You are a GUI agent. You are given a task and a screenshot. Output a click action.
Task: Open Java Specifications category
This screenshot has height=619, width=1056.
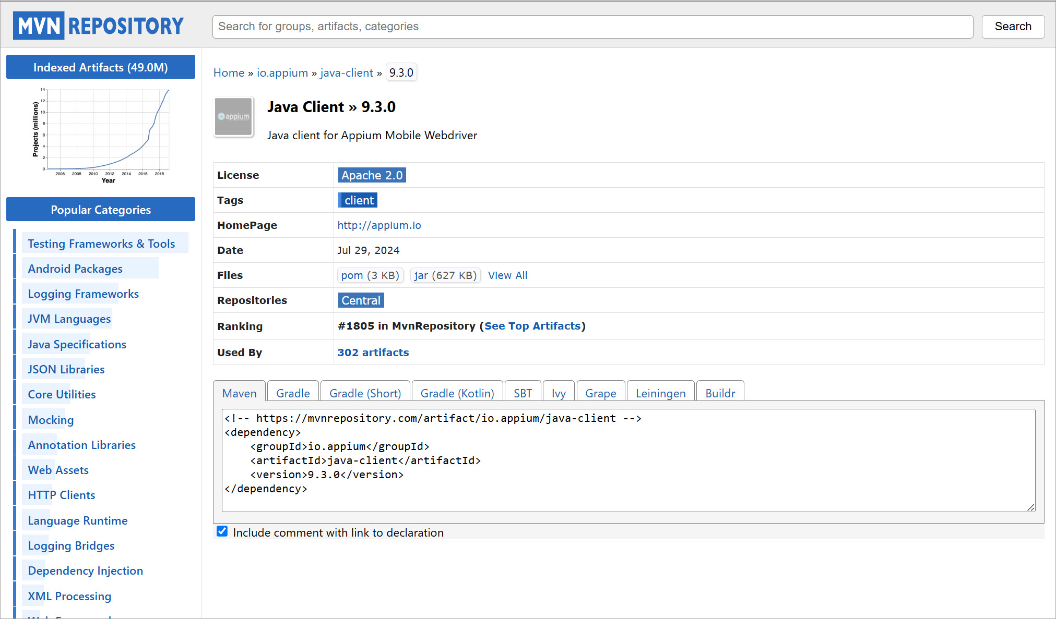pos(77,344)
